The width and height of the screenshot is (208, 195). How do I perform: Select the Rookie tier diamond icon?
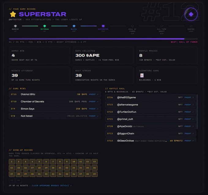(x=15, y=26)
